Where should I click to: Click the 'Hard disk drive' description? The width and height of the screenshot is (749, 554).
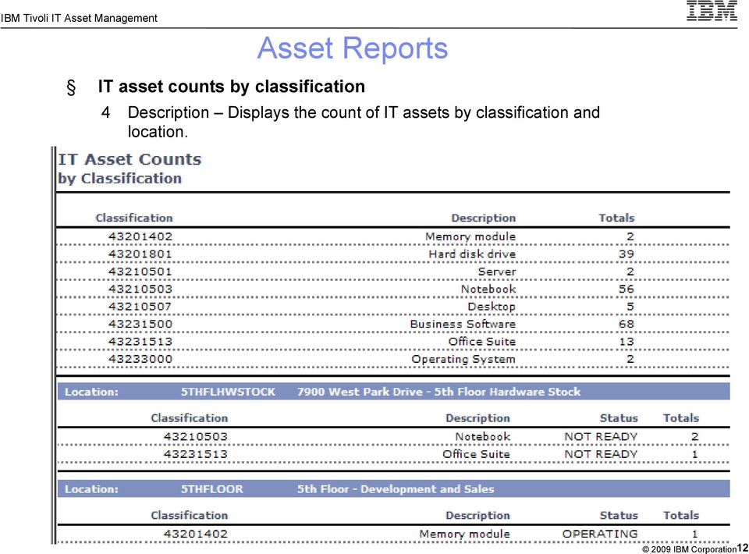pyautogui.click(x=473, y=254)
